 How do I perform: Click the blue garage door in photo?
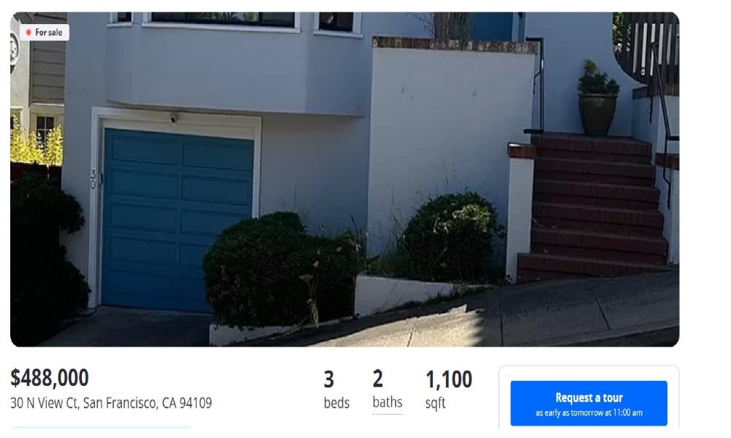click(x=178, y=220)
